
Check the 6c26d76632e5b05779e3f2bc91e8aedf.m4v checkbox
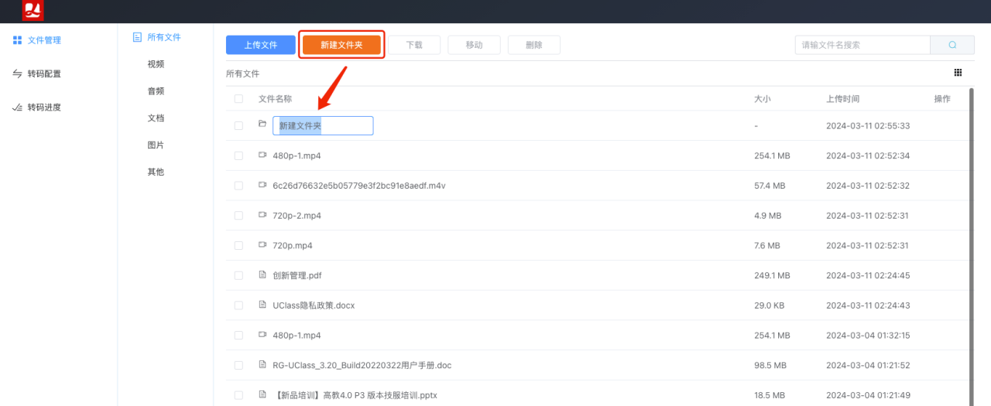(x=238, y=186)
